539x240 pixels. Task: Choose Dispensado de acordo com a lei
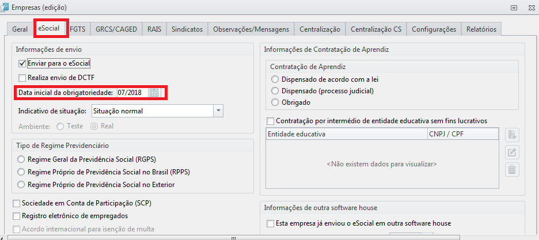[275, 79]
